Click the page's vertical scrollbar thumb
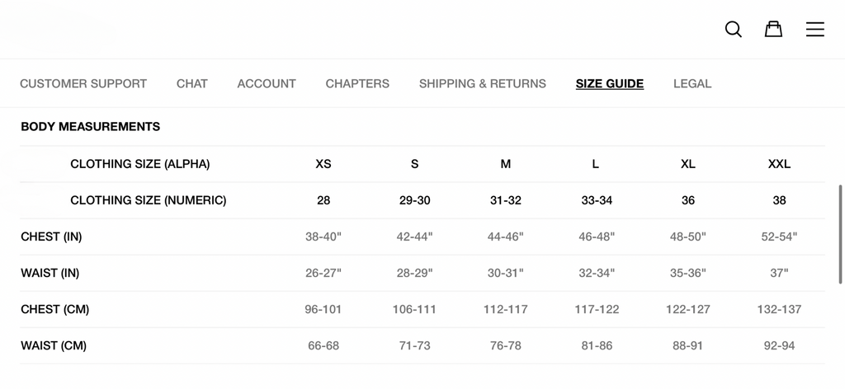The height and width of the screenshot is (389, 845). tap(840, 234)
